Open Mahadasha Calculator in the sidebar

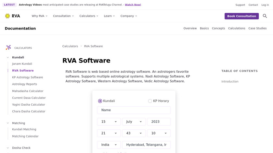click(x=28, y=91)
